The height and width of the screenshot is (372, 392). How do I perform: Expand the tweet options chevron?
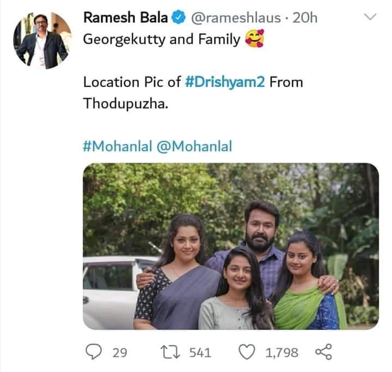(370, 17)
